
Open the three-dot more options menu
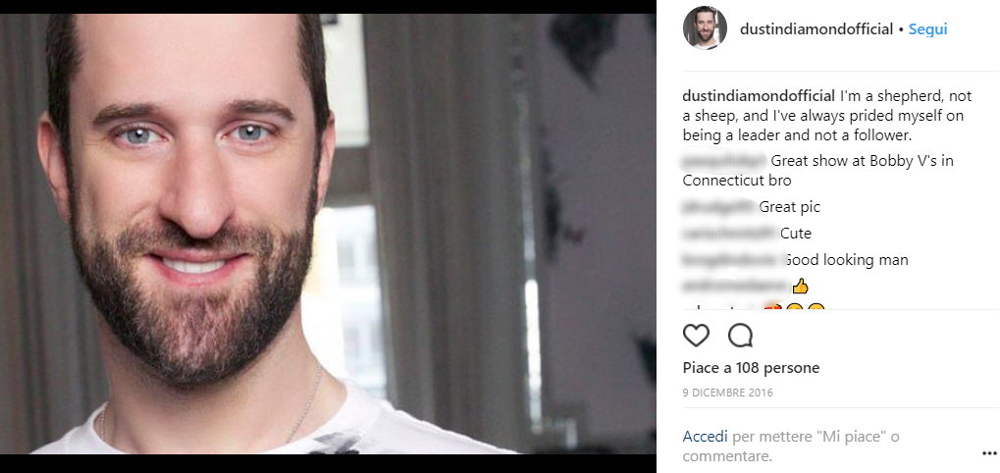[988, 453]
